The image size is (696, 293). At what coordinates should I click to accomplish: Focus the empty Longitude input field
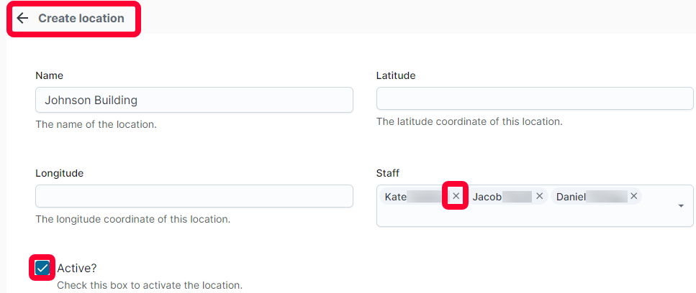click(194, 196)
